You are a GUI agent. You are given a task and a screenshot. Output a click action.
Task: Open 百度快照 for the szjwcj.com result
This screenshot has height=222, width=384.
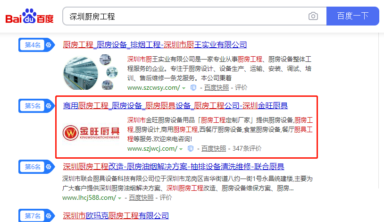click(x=214, y=149)
